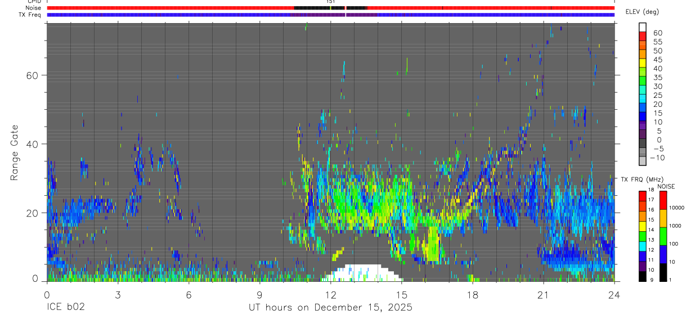This screenshot has height=319, width=691.
Task: Click the 'ELEV (deg)' legend title
Action: tap(642, 12)
